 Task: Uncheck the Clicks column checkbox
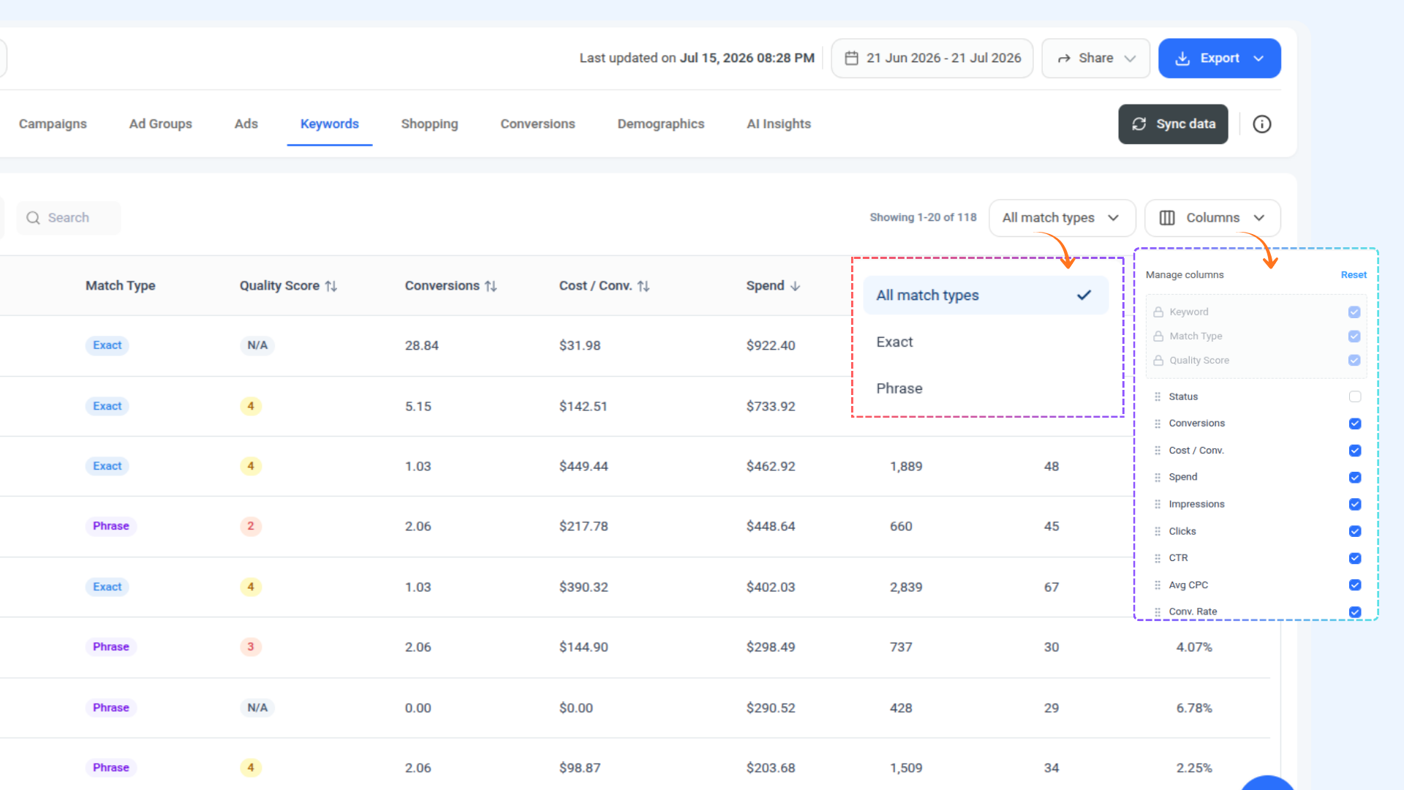[1355, 531]
